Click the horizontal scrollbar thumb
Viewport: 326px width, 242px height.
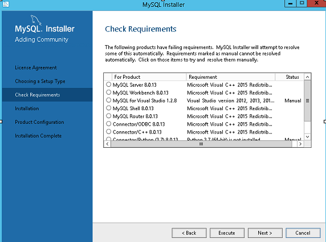click(201, 144)
